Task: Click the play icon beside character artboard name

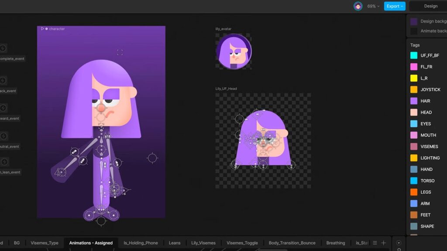Action: point(43,29)
